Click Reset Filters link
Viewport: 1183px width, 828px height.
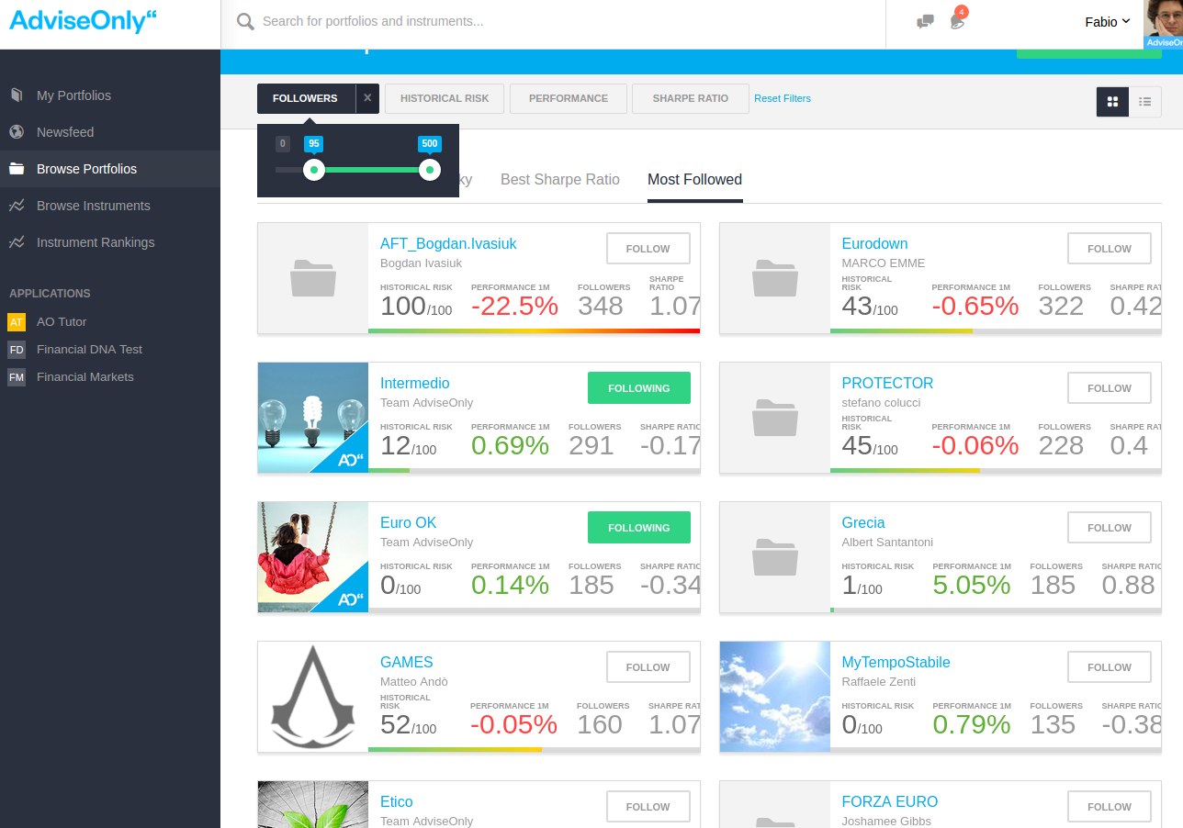783,98
